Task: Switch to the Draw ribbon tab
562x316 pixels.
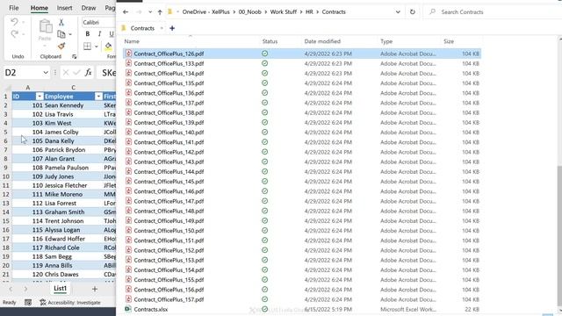Action: pyautogui.click(x=88, y=8)
